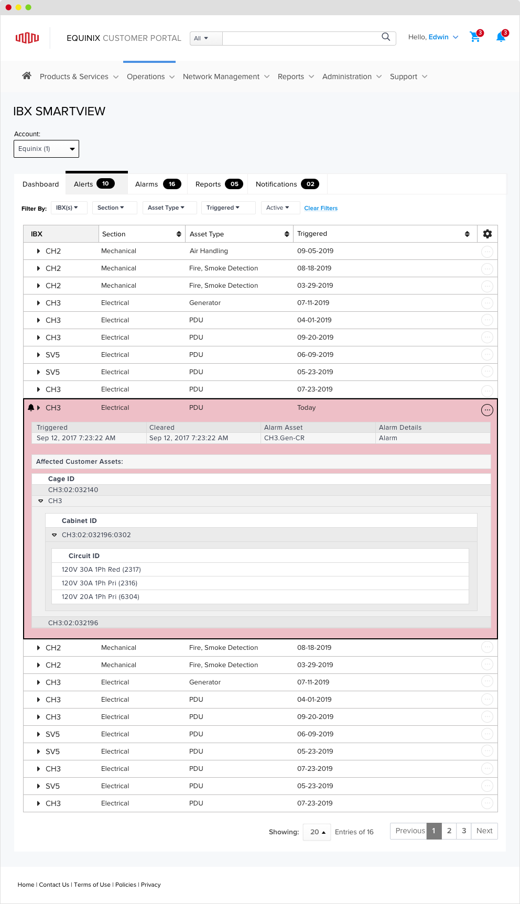Select the Alerts tab
Screen dimensions: 520x904
(x=96, y=184)
